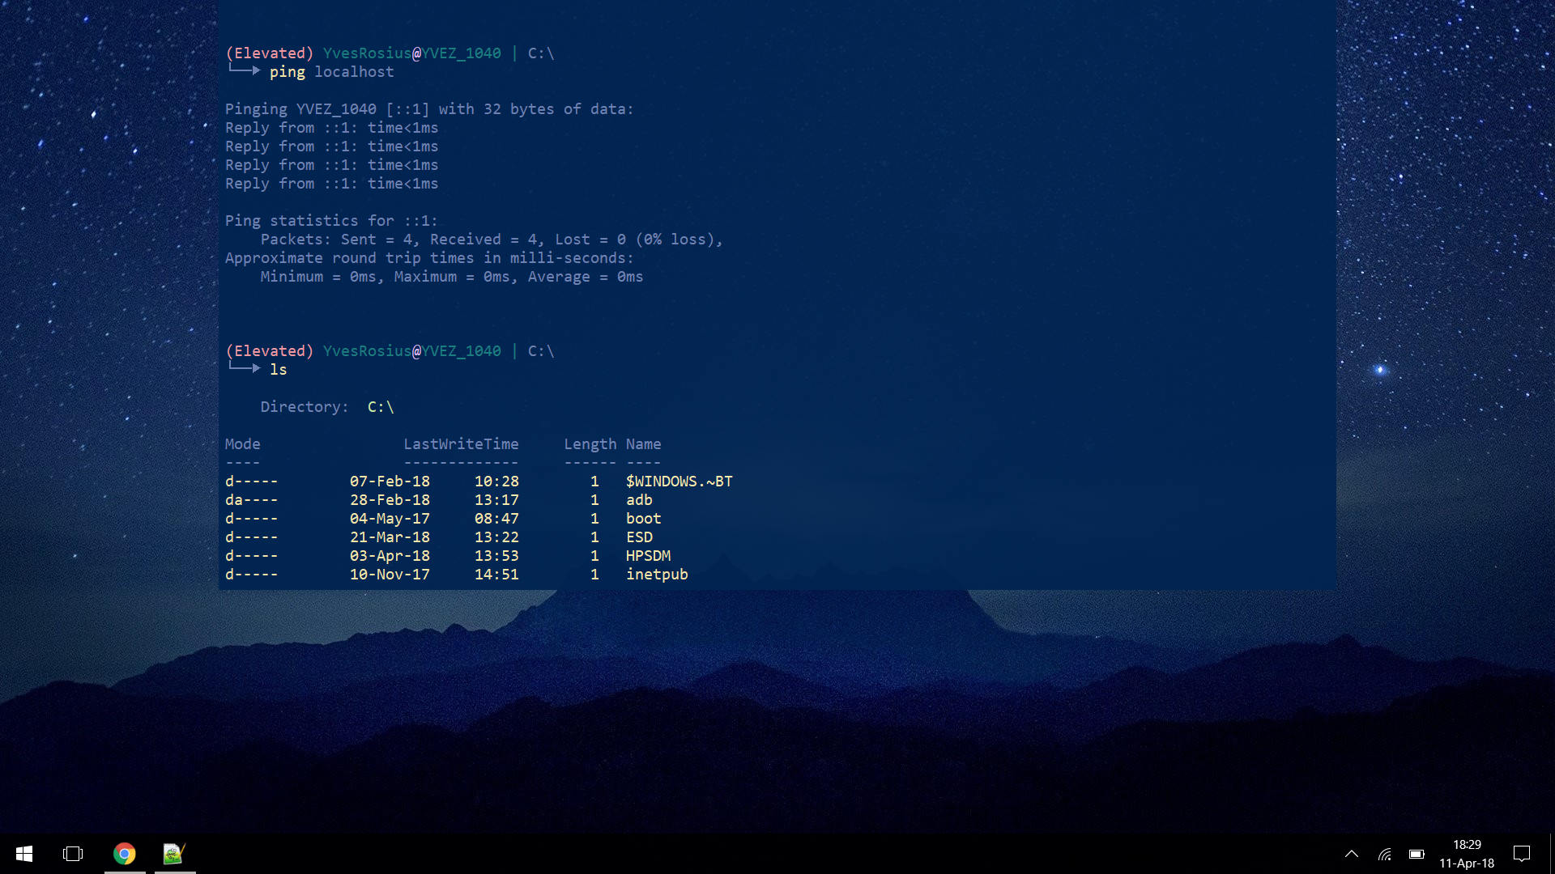
Task: Show hidden system tray icons
Action: click(1352, 854)
